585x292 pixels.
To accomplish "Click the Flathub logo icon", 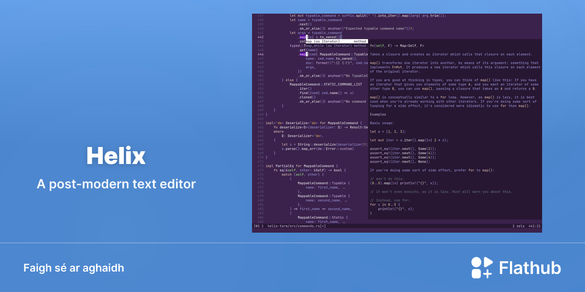I will [x=482, y=268].
